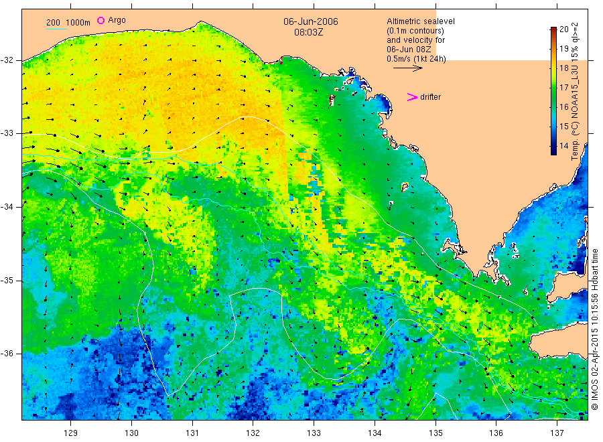
Task: Click the '200' depth legend label
Action: click(x=53, y=23)
